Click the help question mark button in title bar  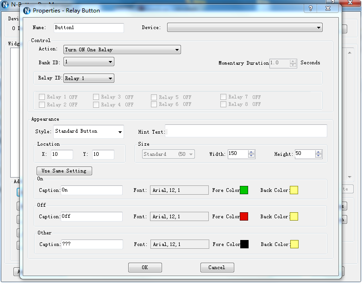click(x=311, y=8)
